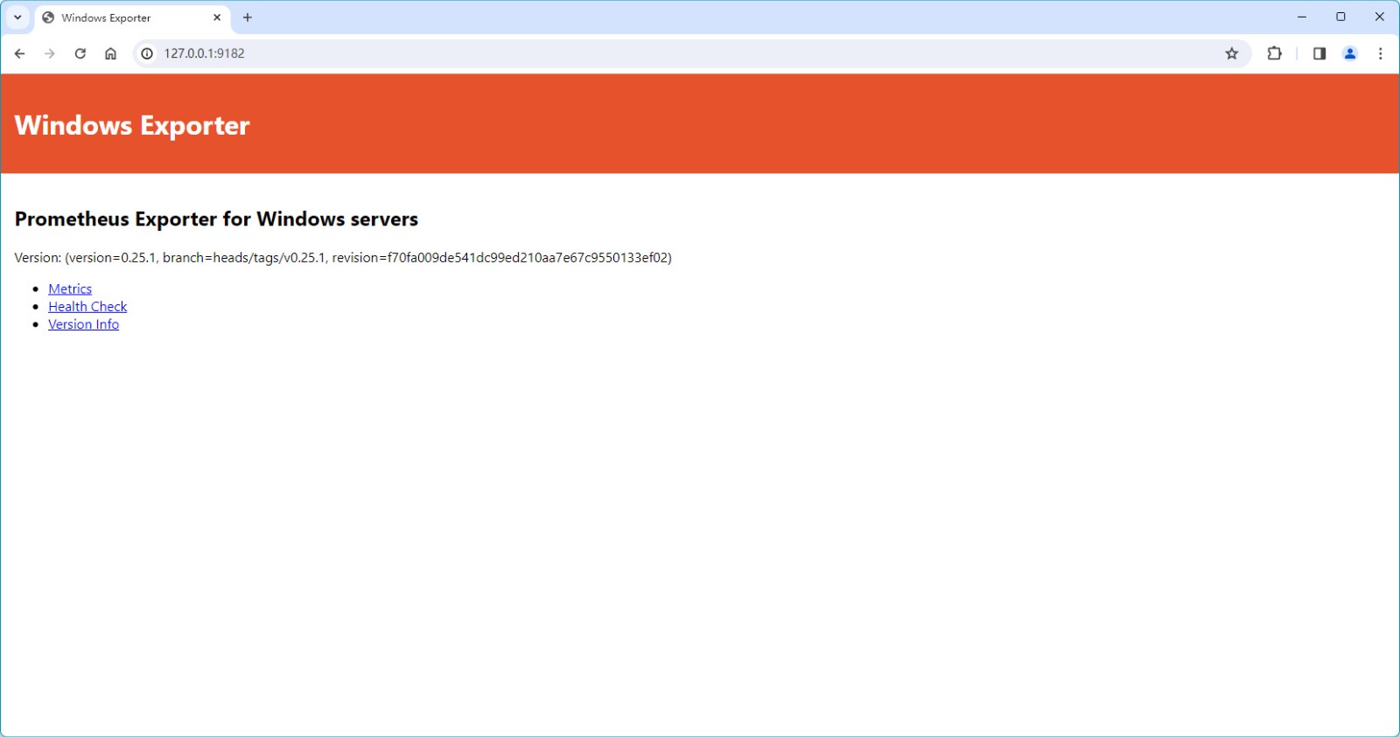Maximize the browser window
This screenshot has height=737, width=1400.
tap(1340, 17)
